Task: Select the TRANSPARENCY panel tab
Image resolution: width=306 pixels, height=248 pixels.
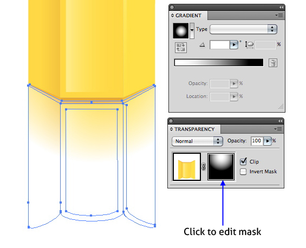Action: [194, 129]
